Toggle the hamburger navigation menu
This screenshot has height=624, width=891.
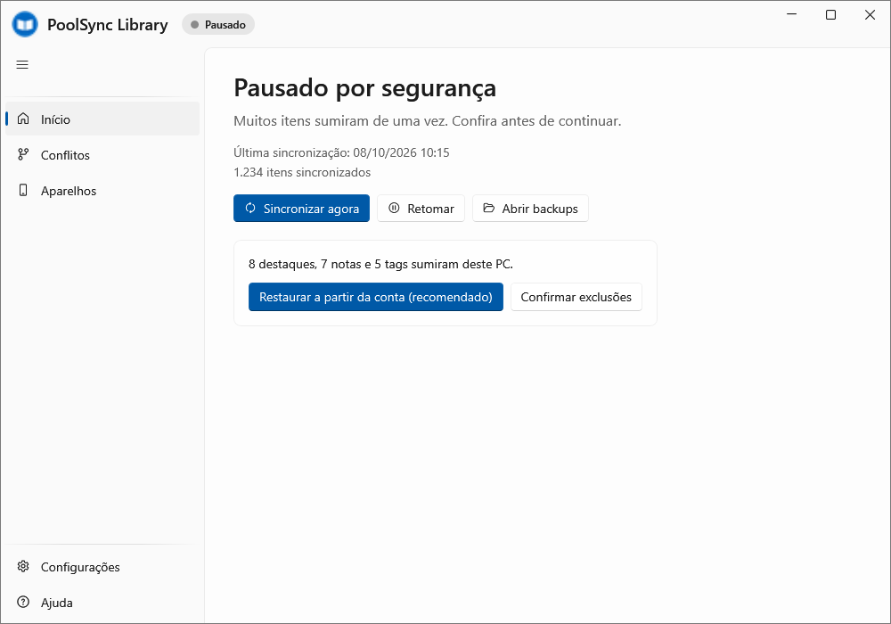pos(22,65)
